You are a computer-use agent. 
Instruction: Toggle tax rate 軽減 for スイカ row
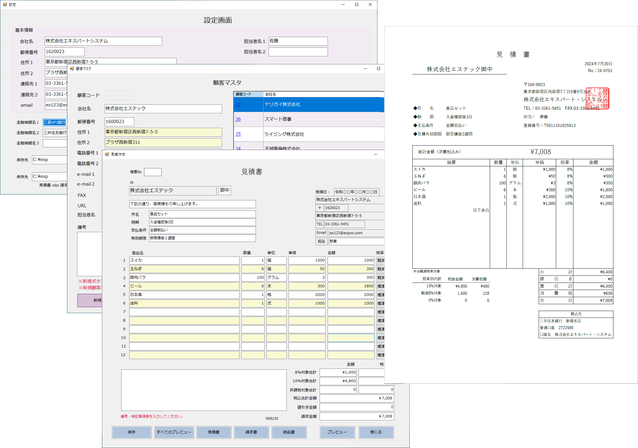click(x=380, y=260)
